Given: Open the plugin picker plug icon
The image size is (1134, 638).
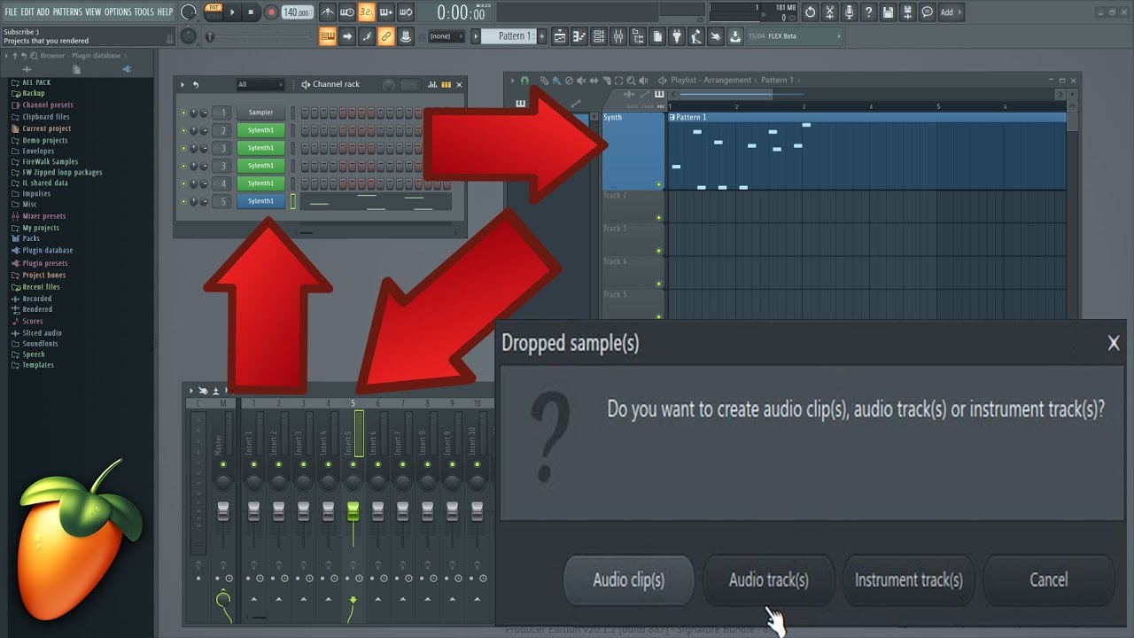Looking at the screenshot, I should tap(677, 36).
